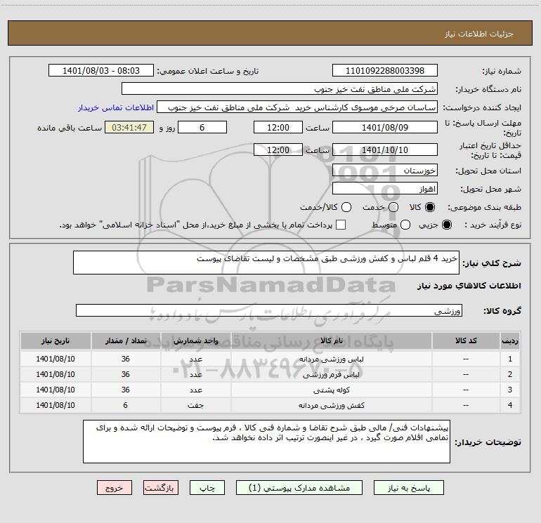This screenshot has height=523, width=541.
Task: Click the خروج exit button
Action: tap(115, 488)
